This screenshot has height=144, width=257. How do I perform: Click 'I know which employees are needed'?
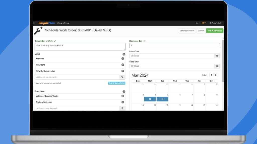[x=48, y=83]
